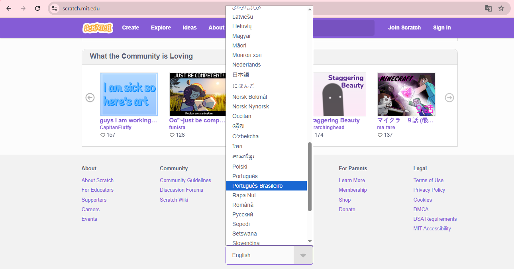Pick Polski from the language options
Viewport: 514px width, 269px height.
click(x=240, y=167)
